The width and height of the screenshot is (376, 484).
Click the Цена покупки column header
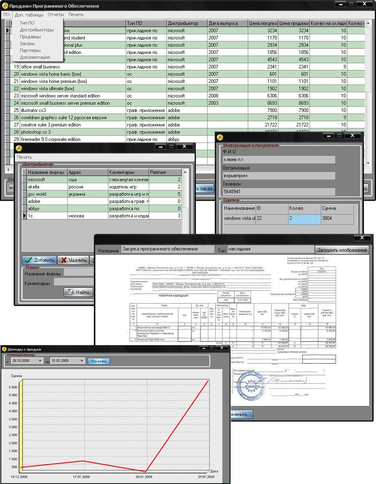click(263, 23)
